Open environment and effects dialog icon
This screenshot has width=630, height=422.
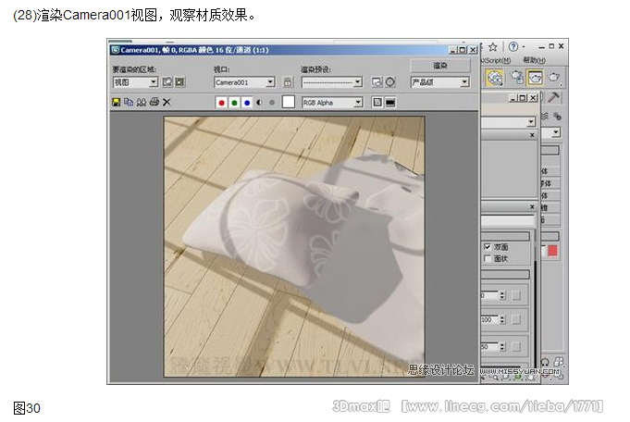click(390, 82)
